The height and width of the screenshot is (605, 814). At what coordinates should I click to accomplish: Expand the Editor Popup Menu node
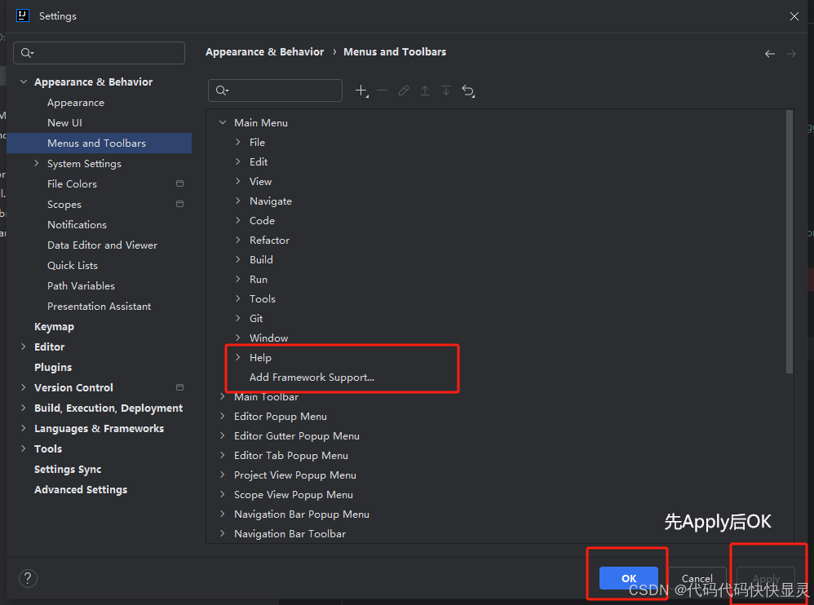point(223,416)
